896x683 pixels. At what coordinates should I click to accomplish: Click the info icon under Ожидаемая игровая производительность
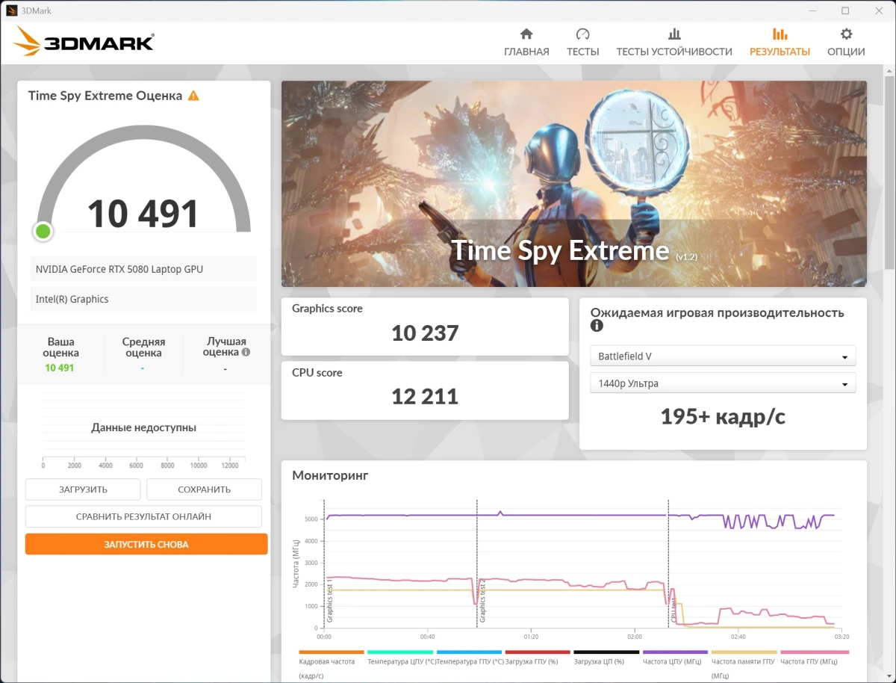[x=597, y=326]
